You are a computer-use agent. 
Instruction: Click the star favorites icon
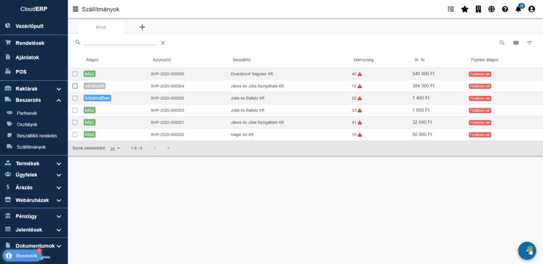click(x=464, y=9)
